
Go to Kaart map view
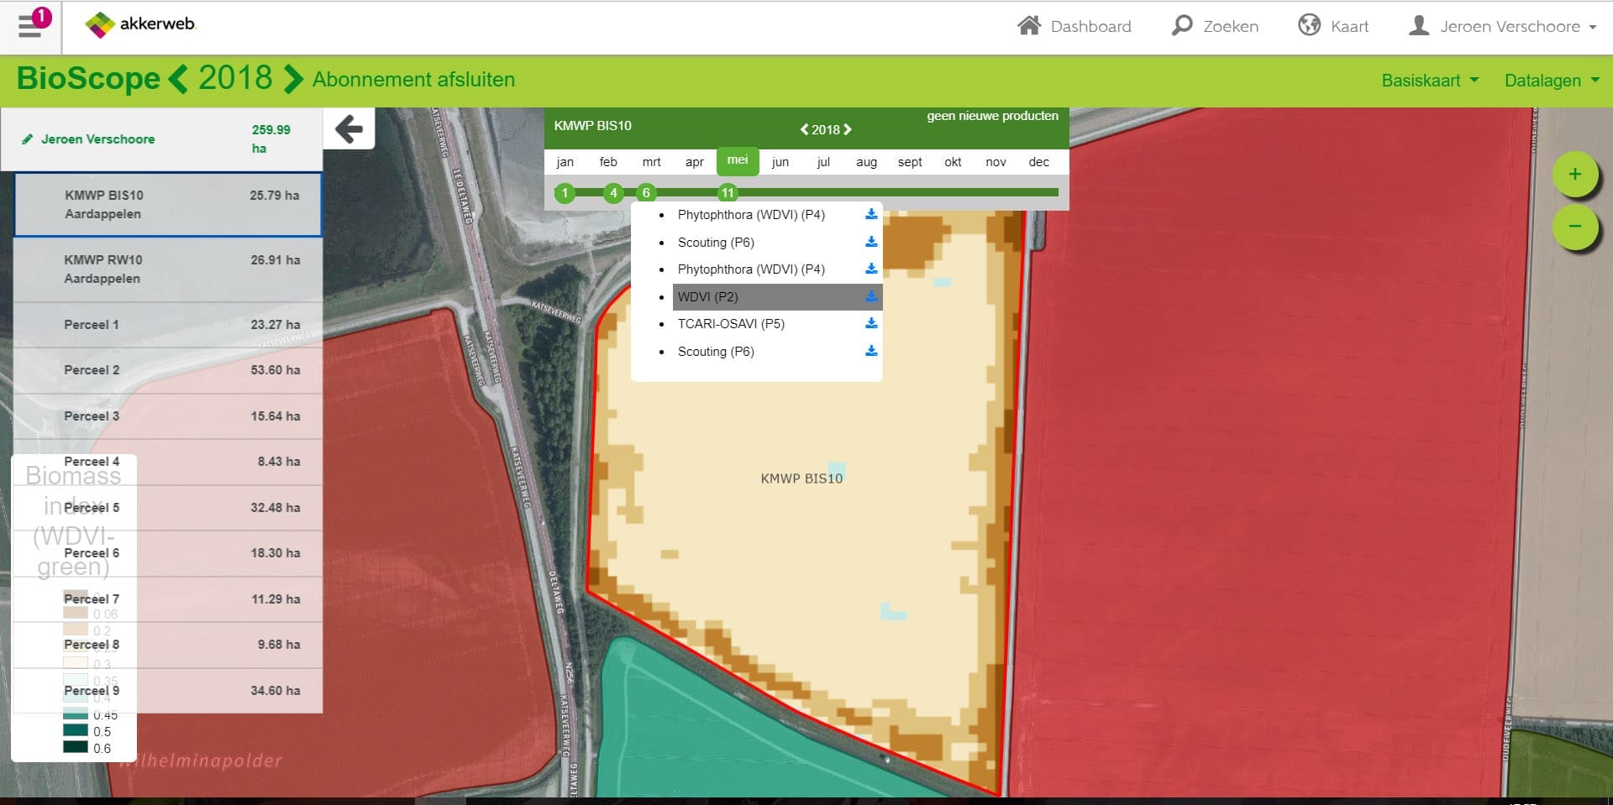pyautogui.click(x=1333, y=26)
